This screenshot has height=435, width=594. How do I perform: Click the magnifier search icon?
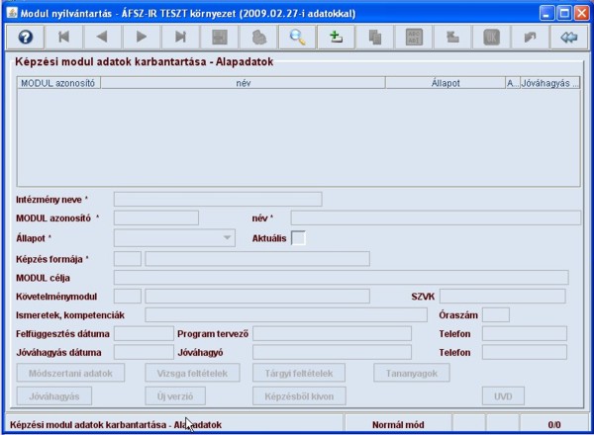[x=296, y=37]
